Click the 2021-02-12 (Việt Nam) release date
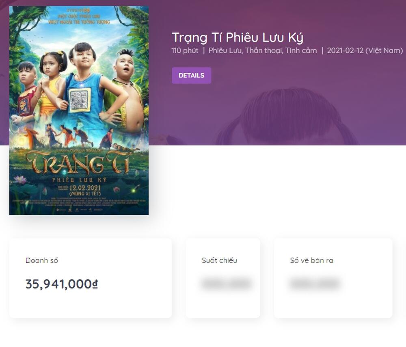This screenshot has width=406, height=347. 364,51
